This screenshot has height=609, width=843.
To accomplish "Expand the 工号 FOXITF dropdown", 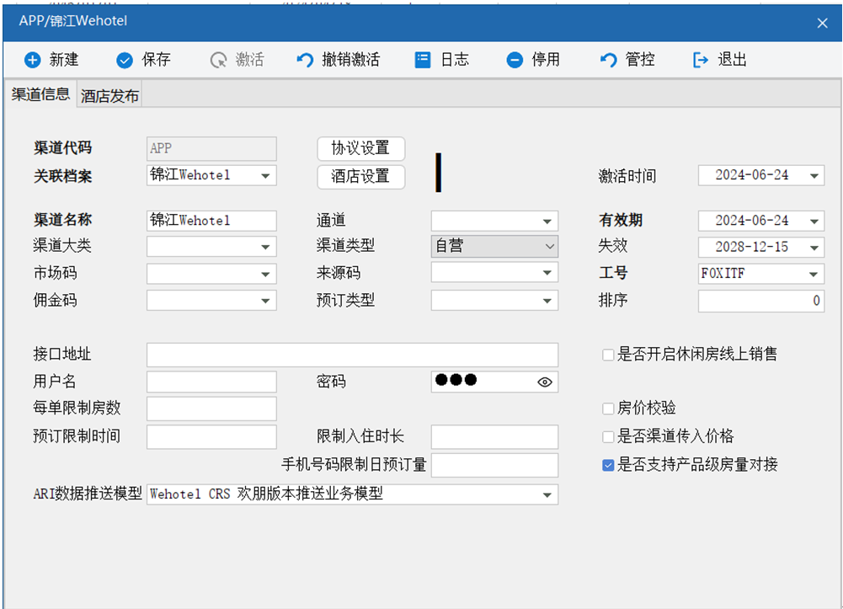I will (814, 274).
